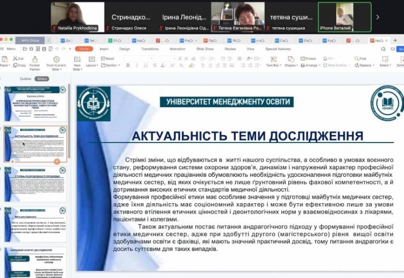Screen dimensions: 404x278
Task: Show next participants in video strip
Action: click(377, 17)
